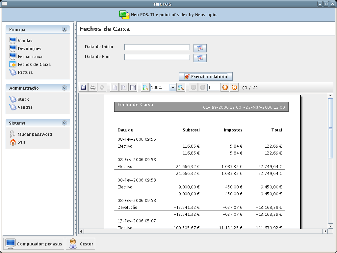Viewport: 337px width, 253px height.
Task: Click the "Data de Fim" label
Action: point(97,57)
